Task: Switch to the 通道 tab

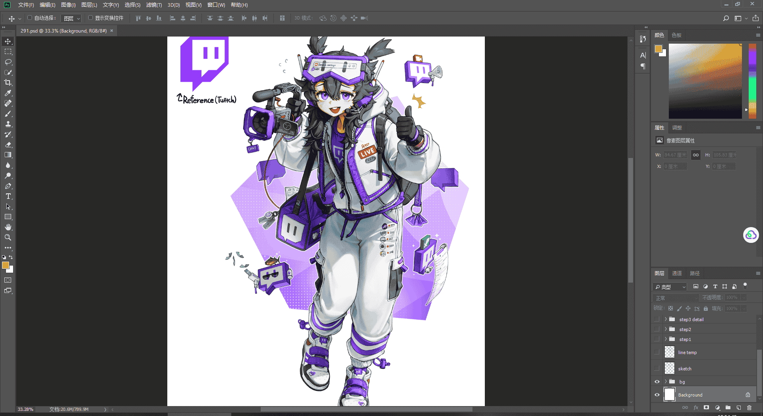Action: (x=677, y=273)
